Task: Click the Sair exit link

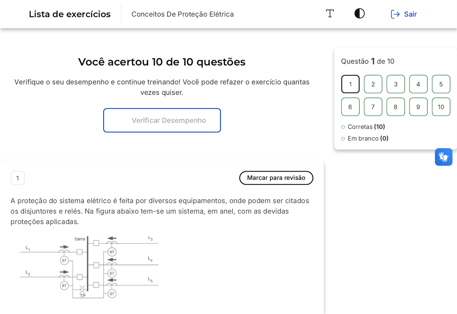Action: (410, 14)
